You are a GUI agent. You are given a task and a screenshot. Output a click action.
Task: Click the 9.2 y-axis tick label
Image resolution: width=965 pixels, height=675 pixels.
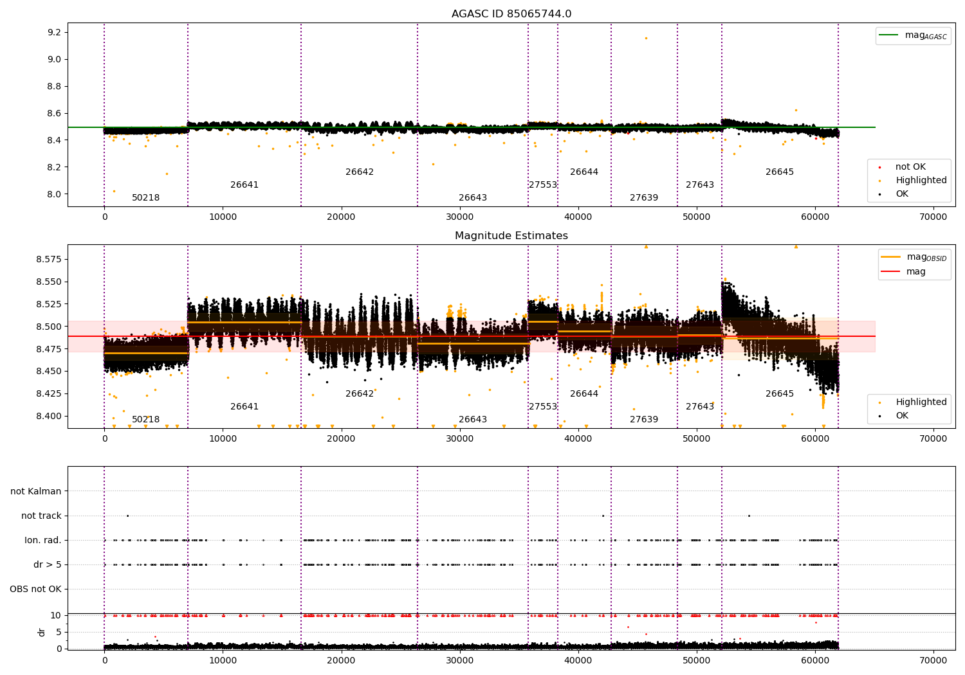[55, 33]
